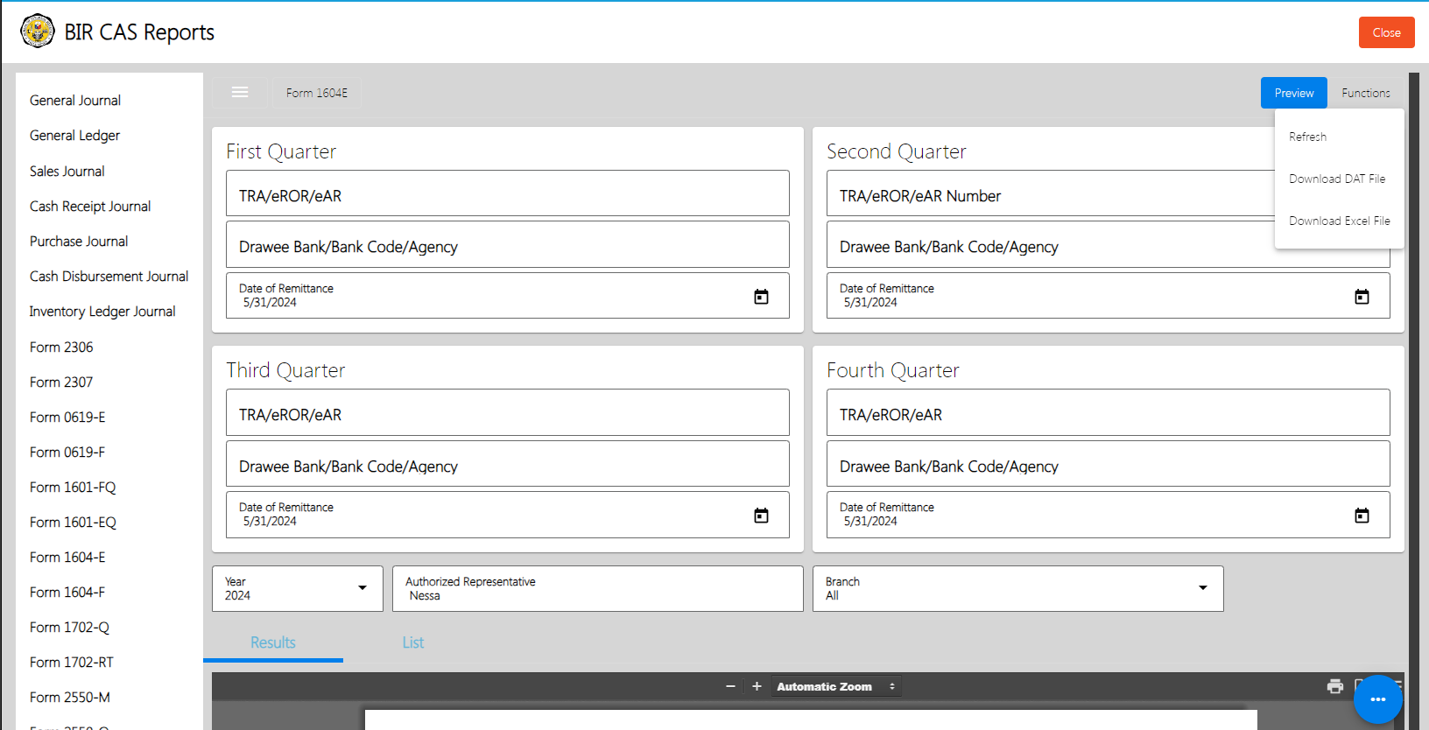Viewport: 1429px width, 730px height.
Task: Expand the Branch dropdown
Action: [x=1202, y=588]
